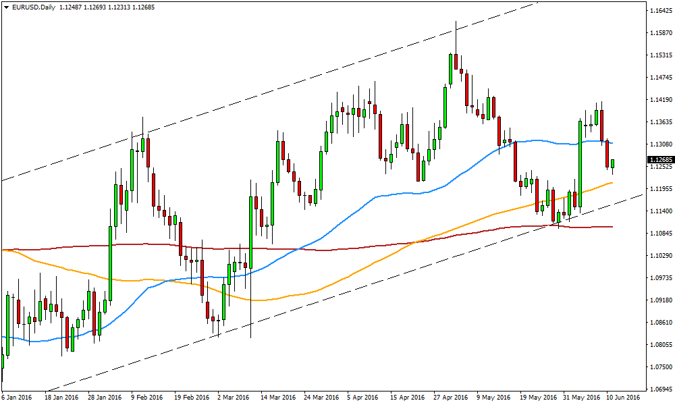The height and width of the screenshot is (405, 675).
Task: Click the 1.11400 price axis label
Action: point(661,211)
